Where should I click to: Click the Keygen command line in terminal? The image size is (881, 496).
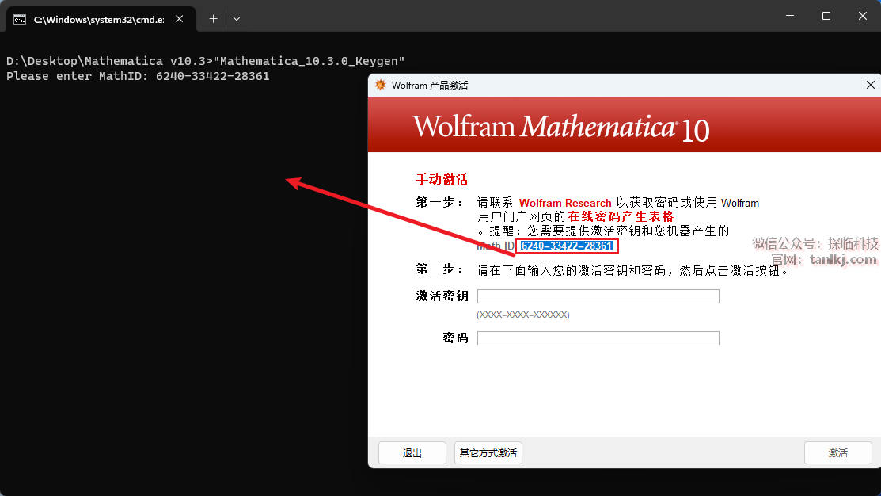(205, 61)
